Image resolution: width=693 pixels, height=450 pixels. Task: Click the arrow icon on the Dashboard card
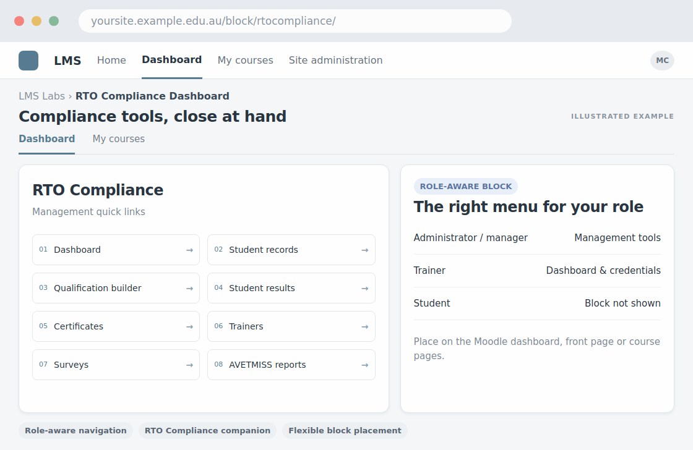[189, 250]
